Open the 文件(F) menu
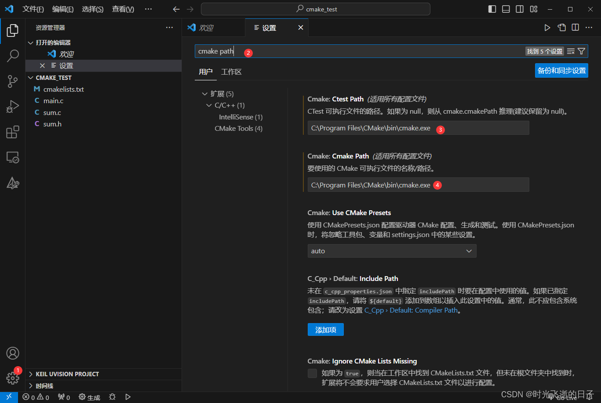 pyautogui.click(x=33, y=9)
